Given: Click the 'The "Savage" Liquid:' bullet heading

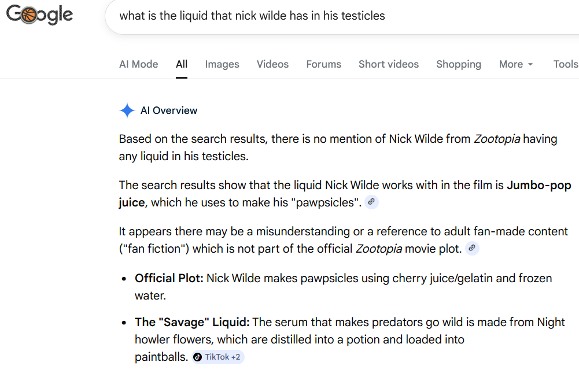Looking at the screenshot, I should 192,322.
